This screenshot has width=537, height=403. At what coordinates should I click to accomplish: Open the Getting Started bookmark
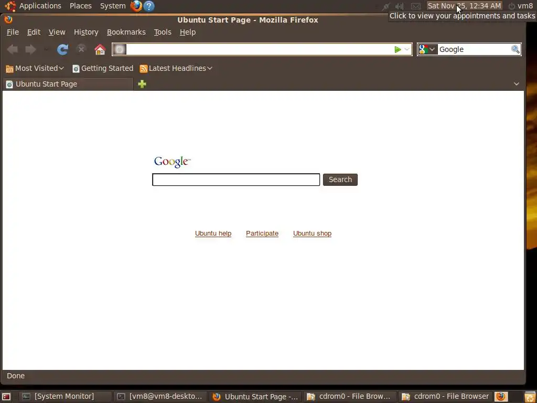click(x=103, y=69)
